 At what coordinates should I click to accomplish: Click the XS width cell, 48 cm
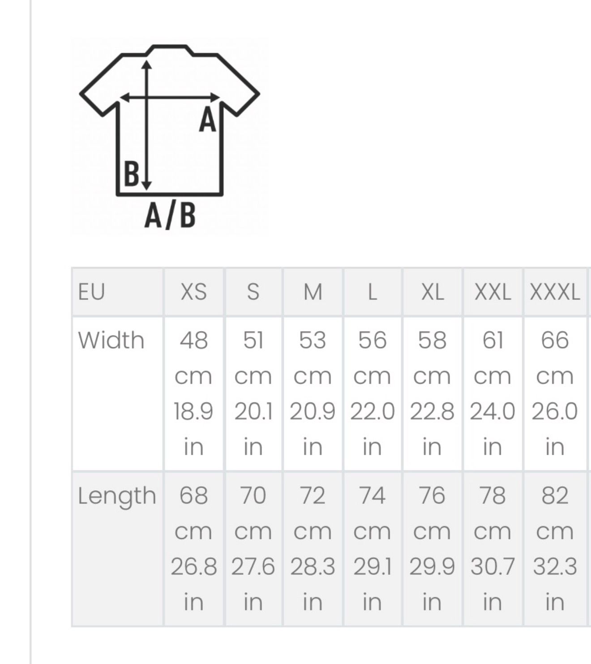coord(194,393)
